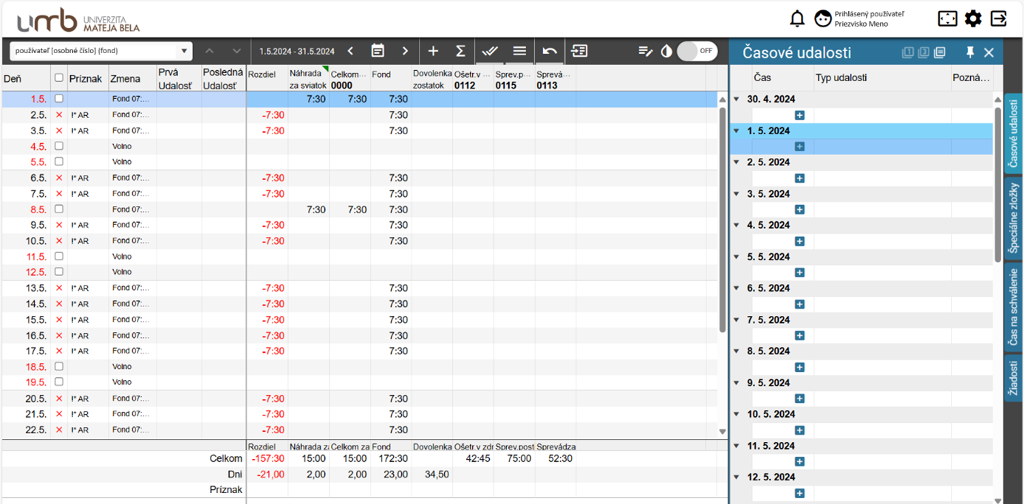Click the notification bell icon

797,18
